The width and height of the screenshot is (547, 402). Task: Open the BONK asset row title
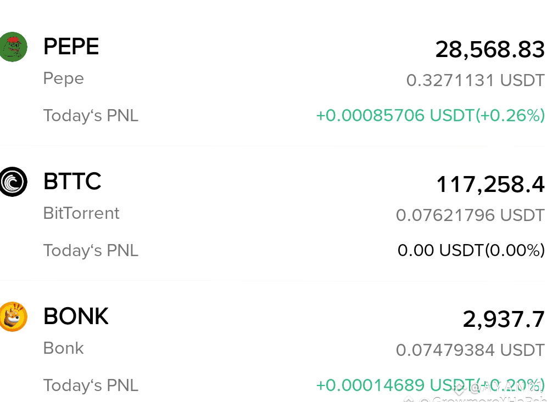pyautogui.click(x=76, y=316)
